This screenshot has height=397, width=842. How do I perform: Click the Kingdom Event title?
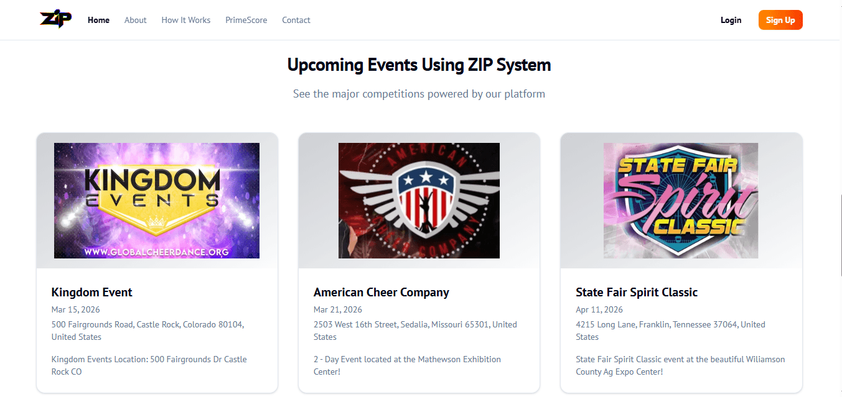(x=91, y=292)
